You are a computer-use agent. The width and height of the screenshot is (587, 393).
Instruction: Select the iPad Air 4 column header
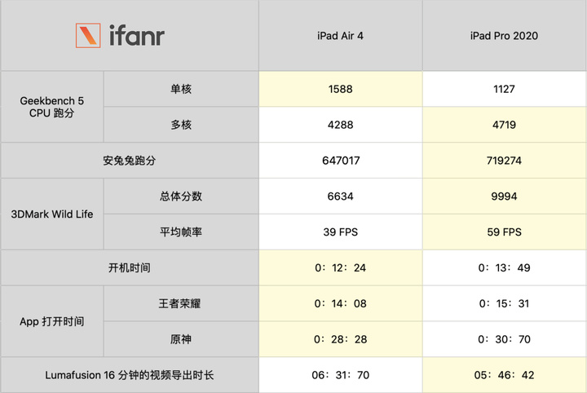click(x=340, y=36)
